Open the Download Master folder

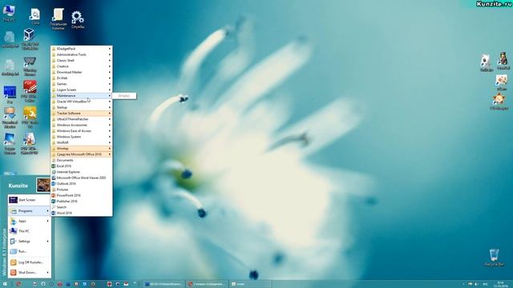pos(82,72)
